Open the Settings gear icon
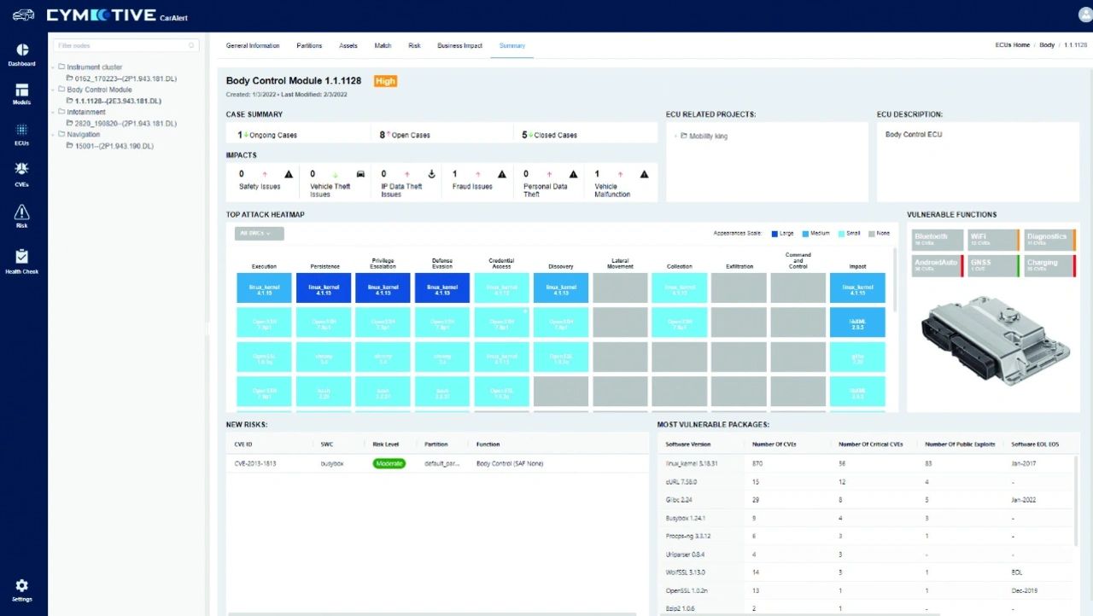This screenshot has height=616, width=1093. tap(22, 586)
